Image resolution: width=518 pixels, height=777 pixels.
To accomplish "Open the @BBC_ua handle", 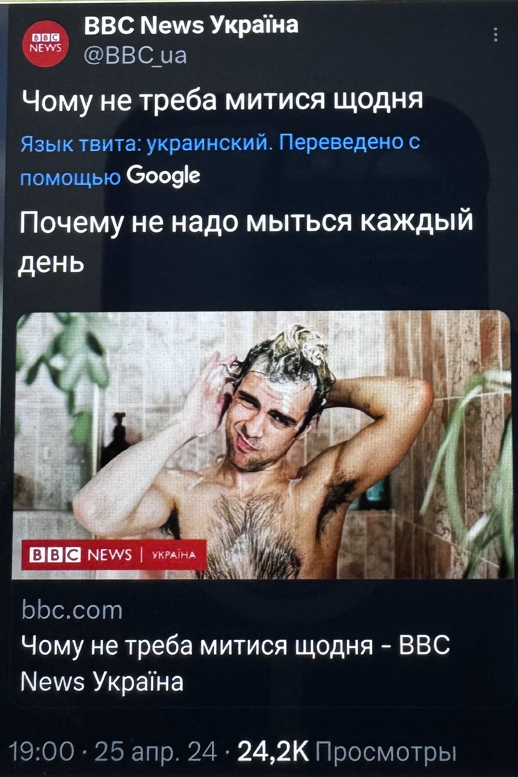I will (135, 55).
